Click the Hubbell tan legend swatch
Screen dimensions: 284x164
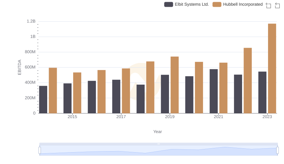[x=217, y=4]
